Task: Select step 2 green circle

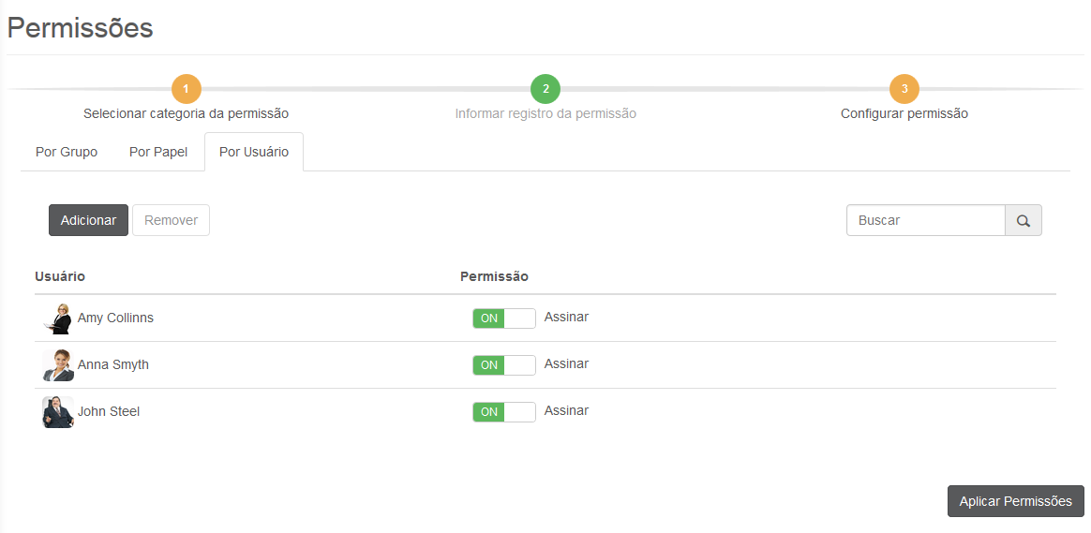Action: [x=545, y=89]
